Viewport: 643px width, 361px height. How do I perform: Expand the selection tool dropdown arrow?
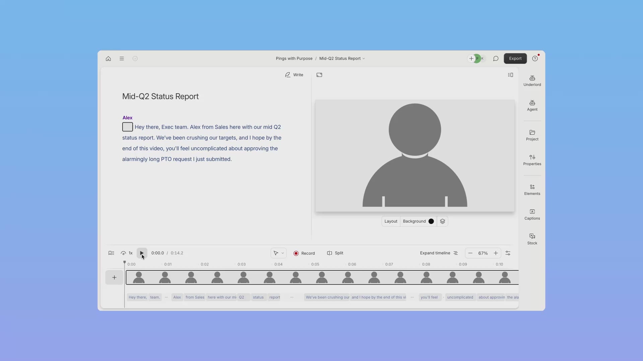click(283, 253)
